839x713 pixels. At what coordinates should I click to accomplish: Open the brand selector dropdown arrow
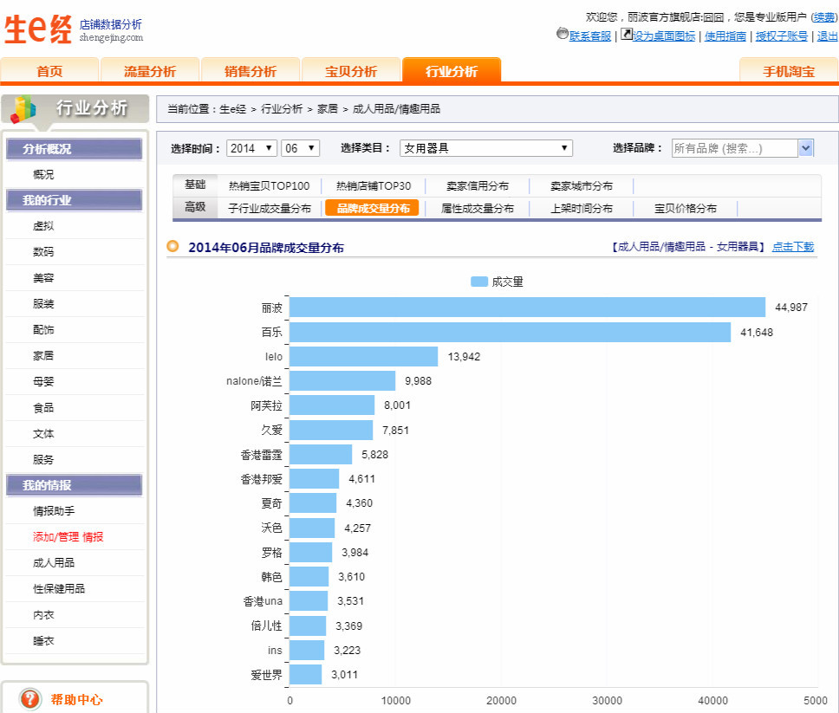point(806,148)
